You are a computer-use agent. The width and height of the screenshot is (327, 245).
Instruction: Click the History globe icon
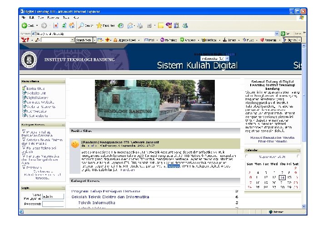click(x=121, y=25)
